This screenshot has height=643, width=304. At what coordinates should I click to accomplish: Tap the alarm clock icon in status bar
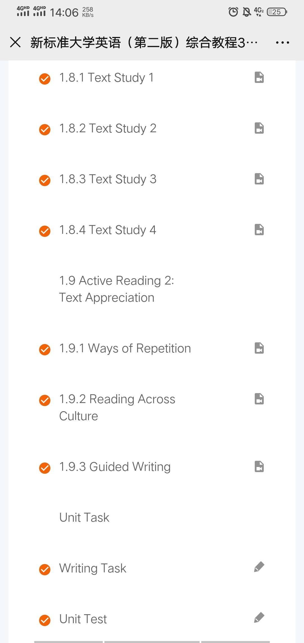[233, 12]
